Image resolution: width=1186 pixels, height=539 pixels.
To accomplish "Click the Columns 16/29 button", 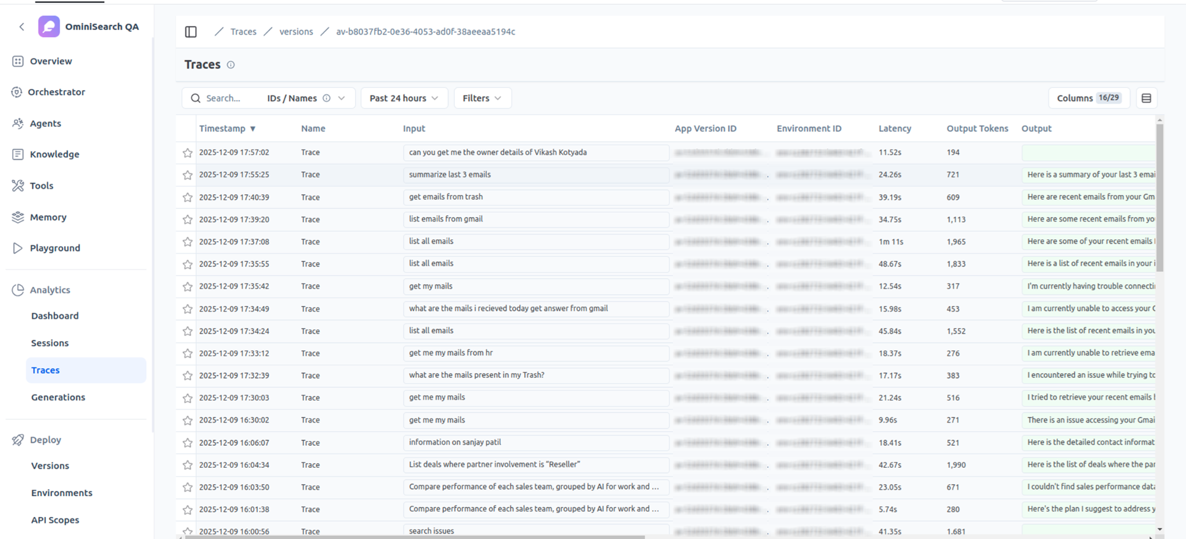I will coord(1088,98).
